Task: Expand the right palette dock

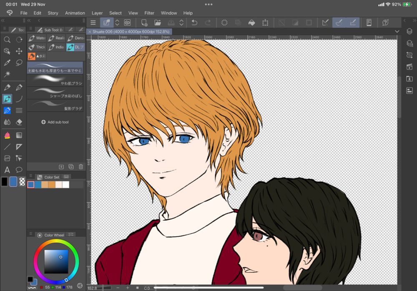Action: click(x=406, y=20)
